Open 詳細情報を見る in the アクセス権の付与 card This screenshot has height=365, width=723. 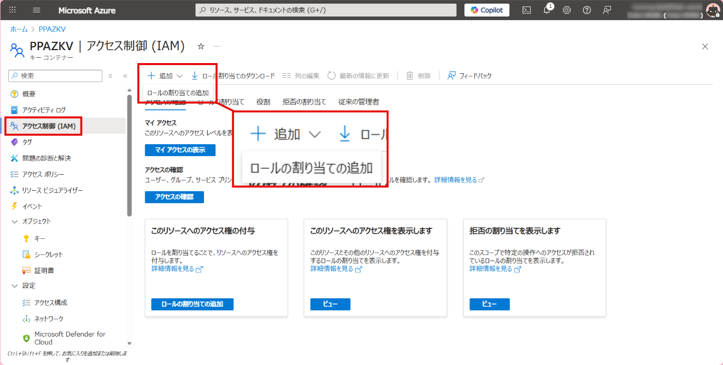coord(177,269)
